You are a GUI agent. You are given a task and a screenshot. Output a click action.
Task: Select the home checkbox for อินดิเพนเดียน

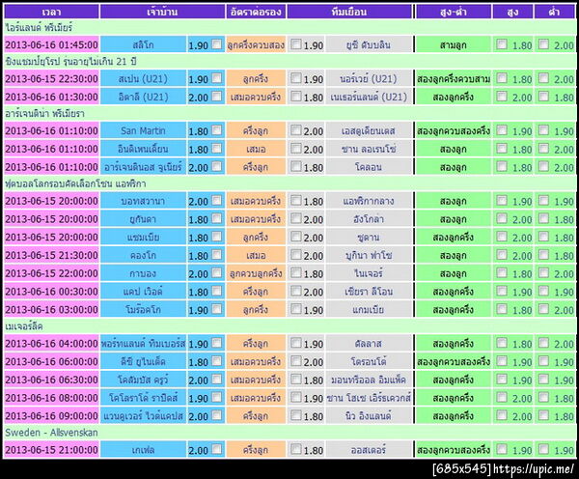click(x=217, y=148)
